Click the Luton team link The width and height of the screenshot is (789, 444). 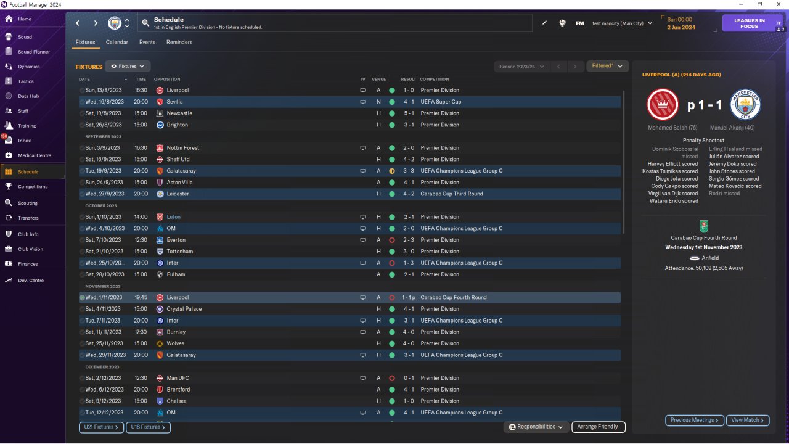pos(174,217)
